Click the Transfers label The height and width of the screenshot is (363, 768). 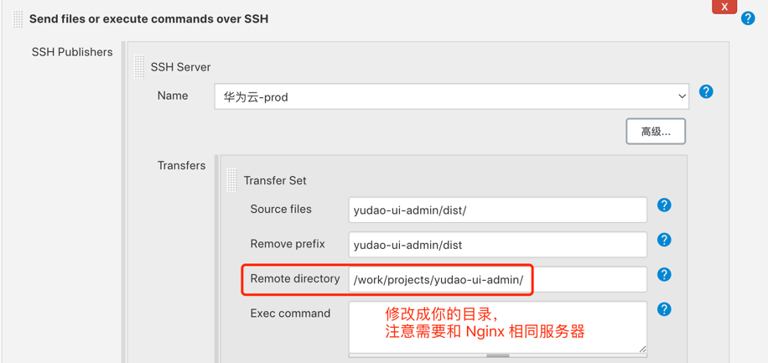[x=181, y=166]
